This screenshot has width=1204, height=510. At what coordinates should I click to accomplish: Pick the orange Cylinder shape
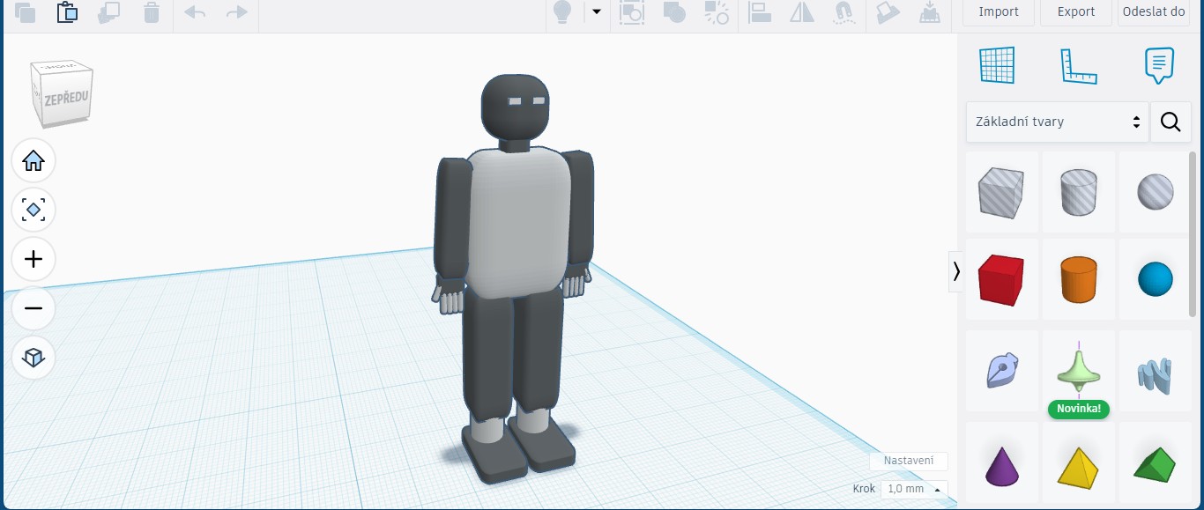[x=1079, y=279]
